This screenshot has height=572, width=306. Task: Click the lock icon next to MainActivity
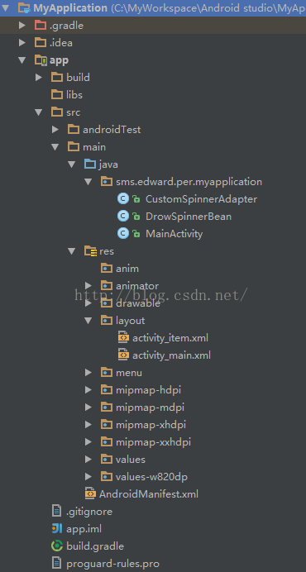tap(136, 234)
